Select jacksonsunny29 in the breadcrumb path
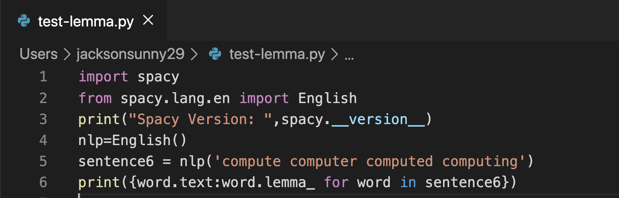 click(131, 54)
